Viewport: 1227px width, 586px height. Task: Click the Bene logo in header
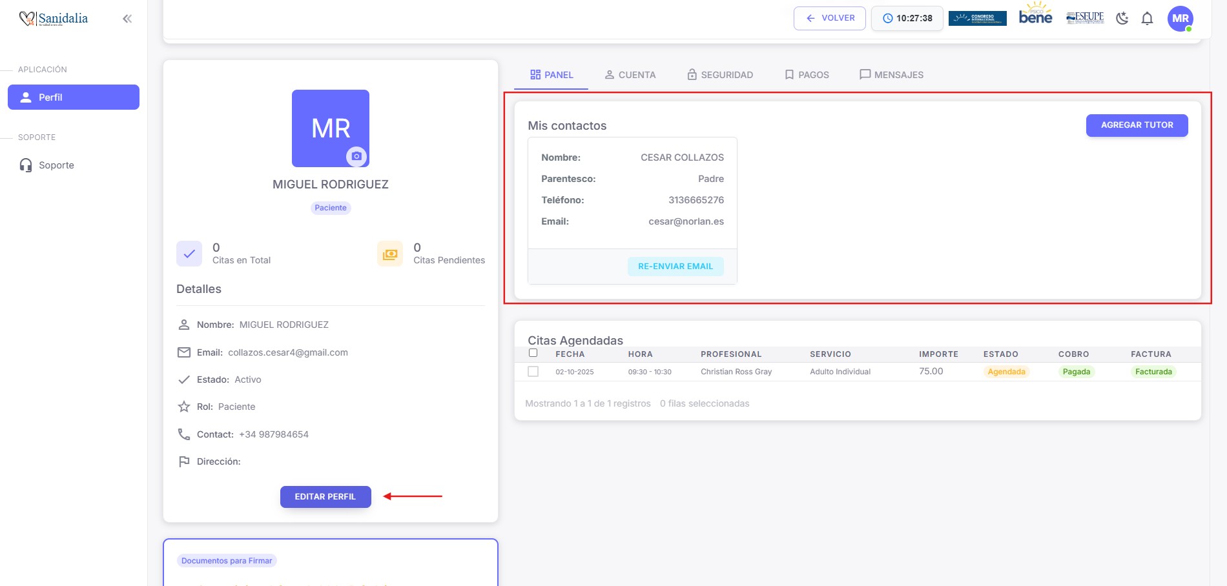pos(1035,15)
